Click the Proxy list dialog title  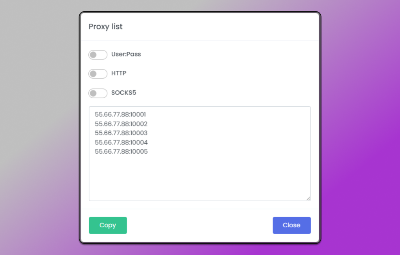pos(105,26)
